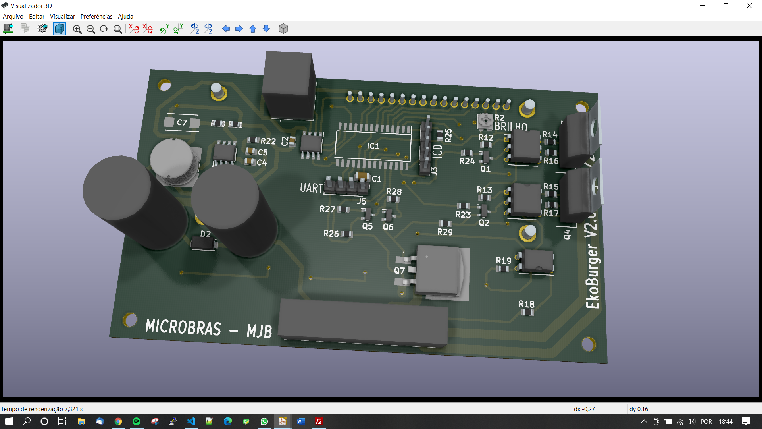Zoom out of the 3D view

pos(90,29)
